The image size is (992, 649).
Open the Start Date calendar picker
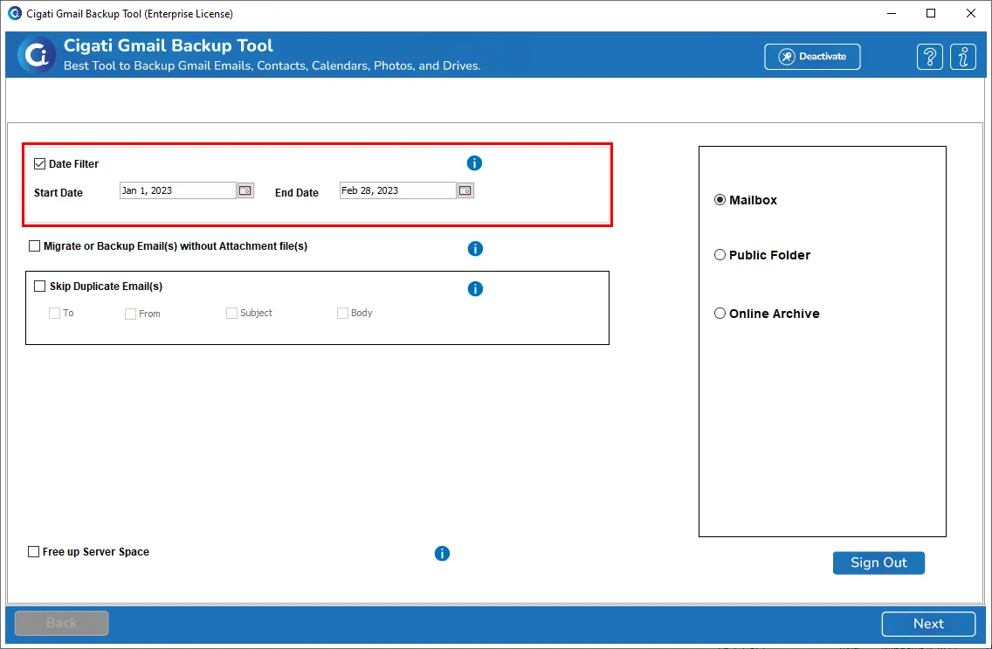tap(245, 190)
